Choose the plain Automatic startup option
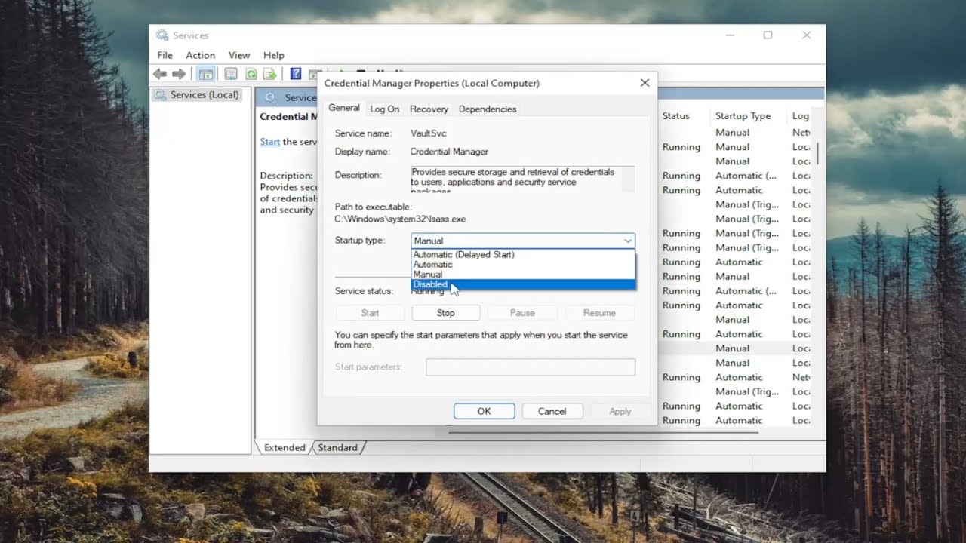The height and width of the screenshot is (543, 966). (x=523, y=265)
